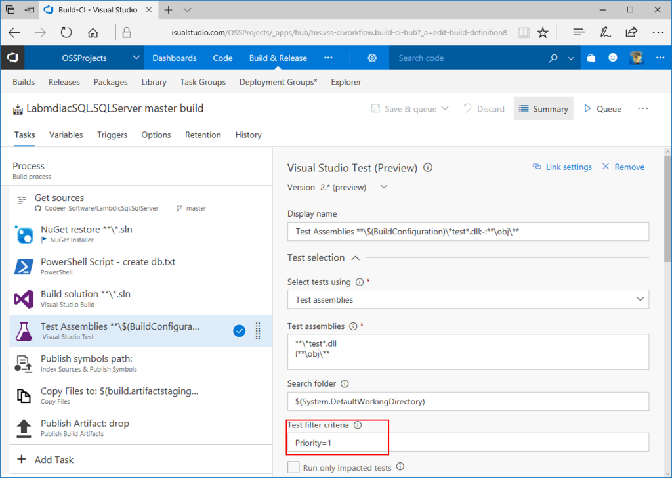Open the Task Groups page
This screenshot has height=478, width=672.
[203, 82]
